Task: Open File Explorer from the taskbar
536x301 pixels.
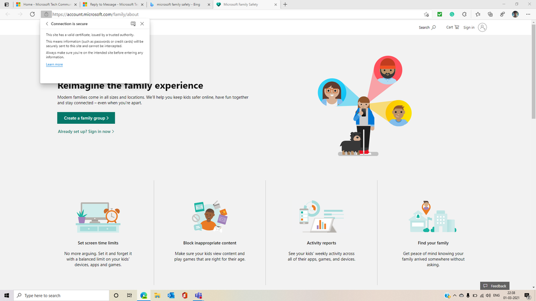Action: click(157, 296)
